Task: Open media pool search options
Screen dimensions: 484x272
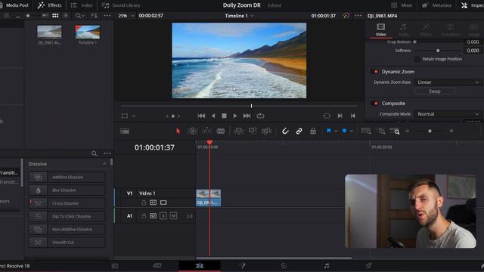Action: tap(80, 15)
